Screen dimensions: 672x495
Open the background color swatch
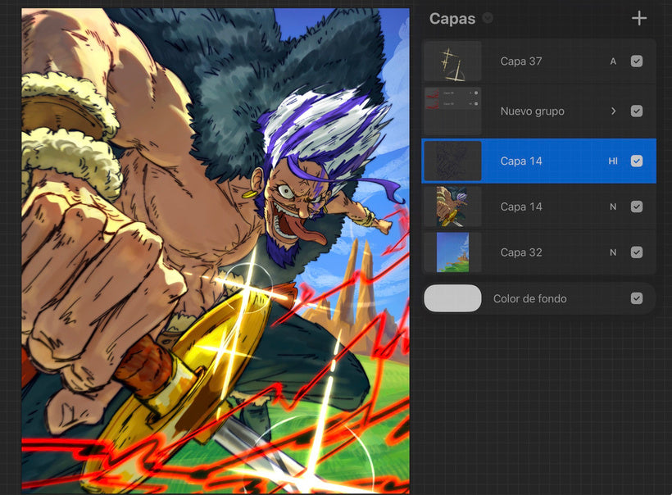pyautogui.click(x=452, y=298)
